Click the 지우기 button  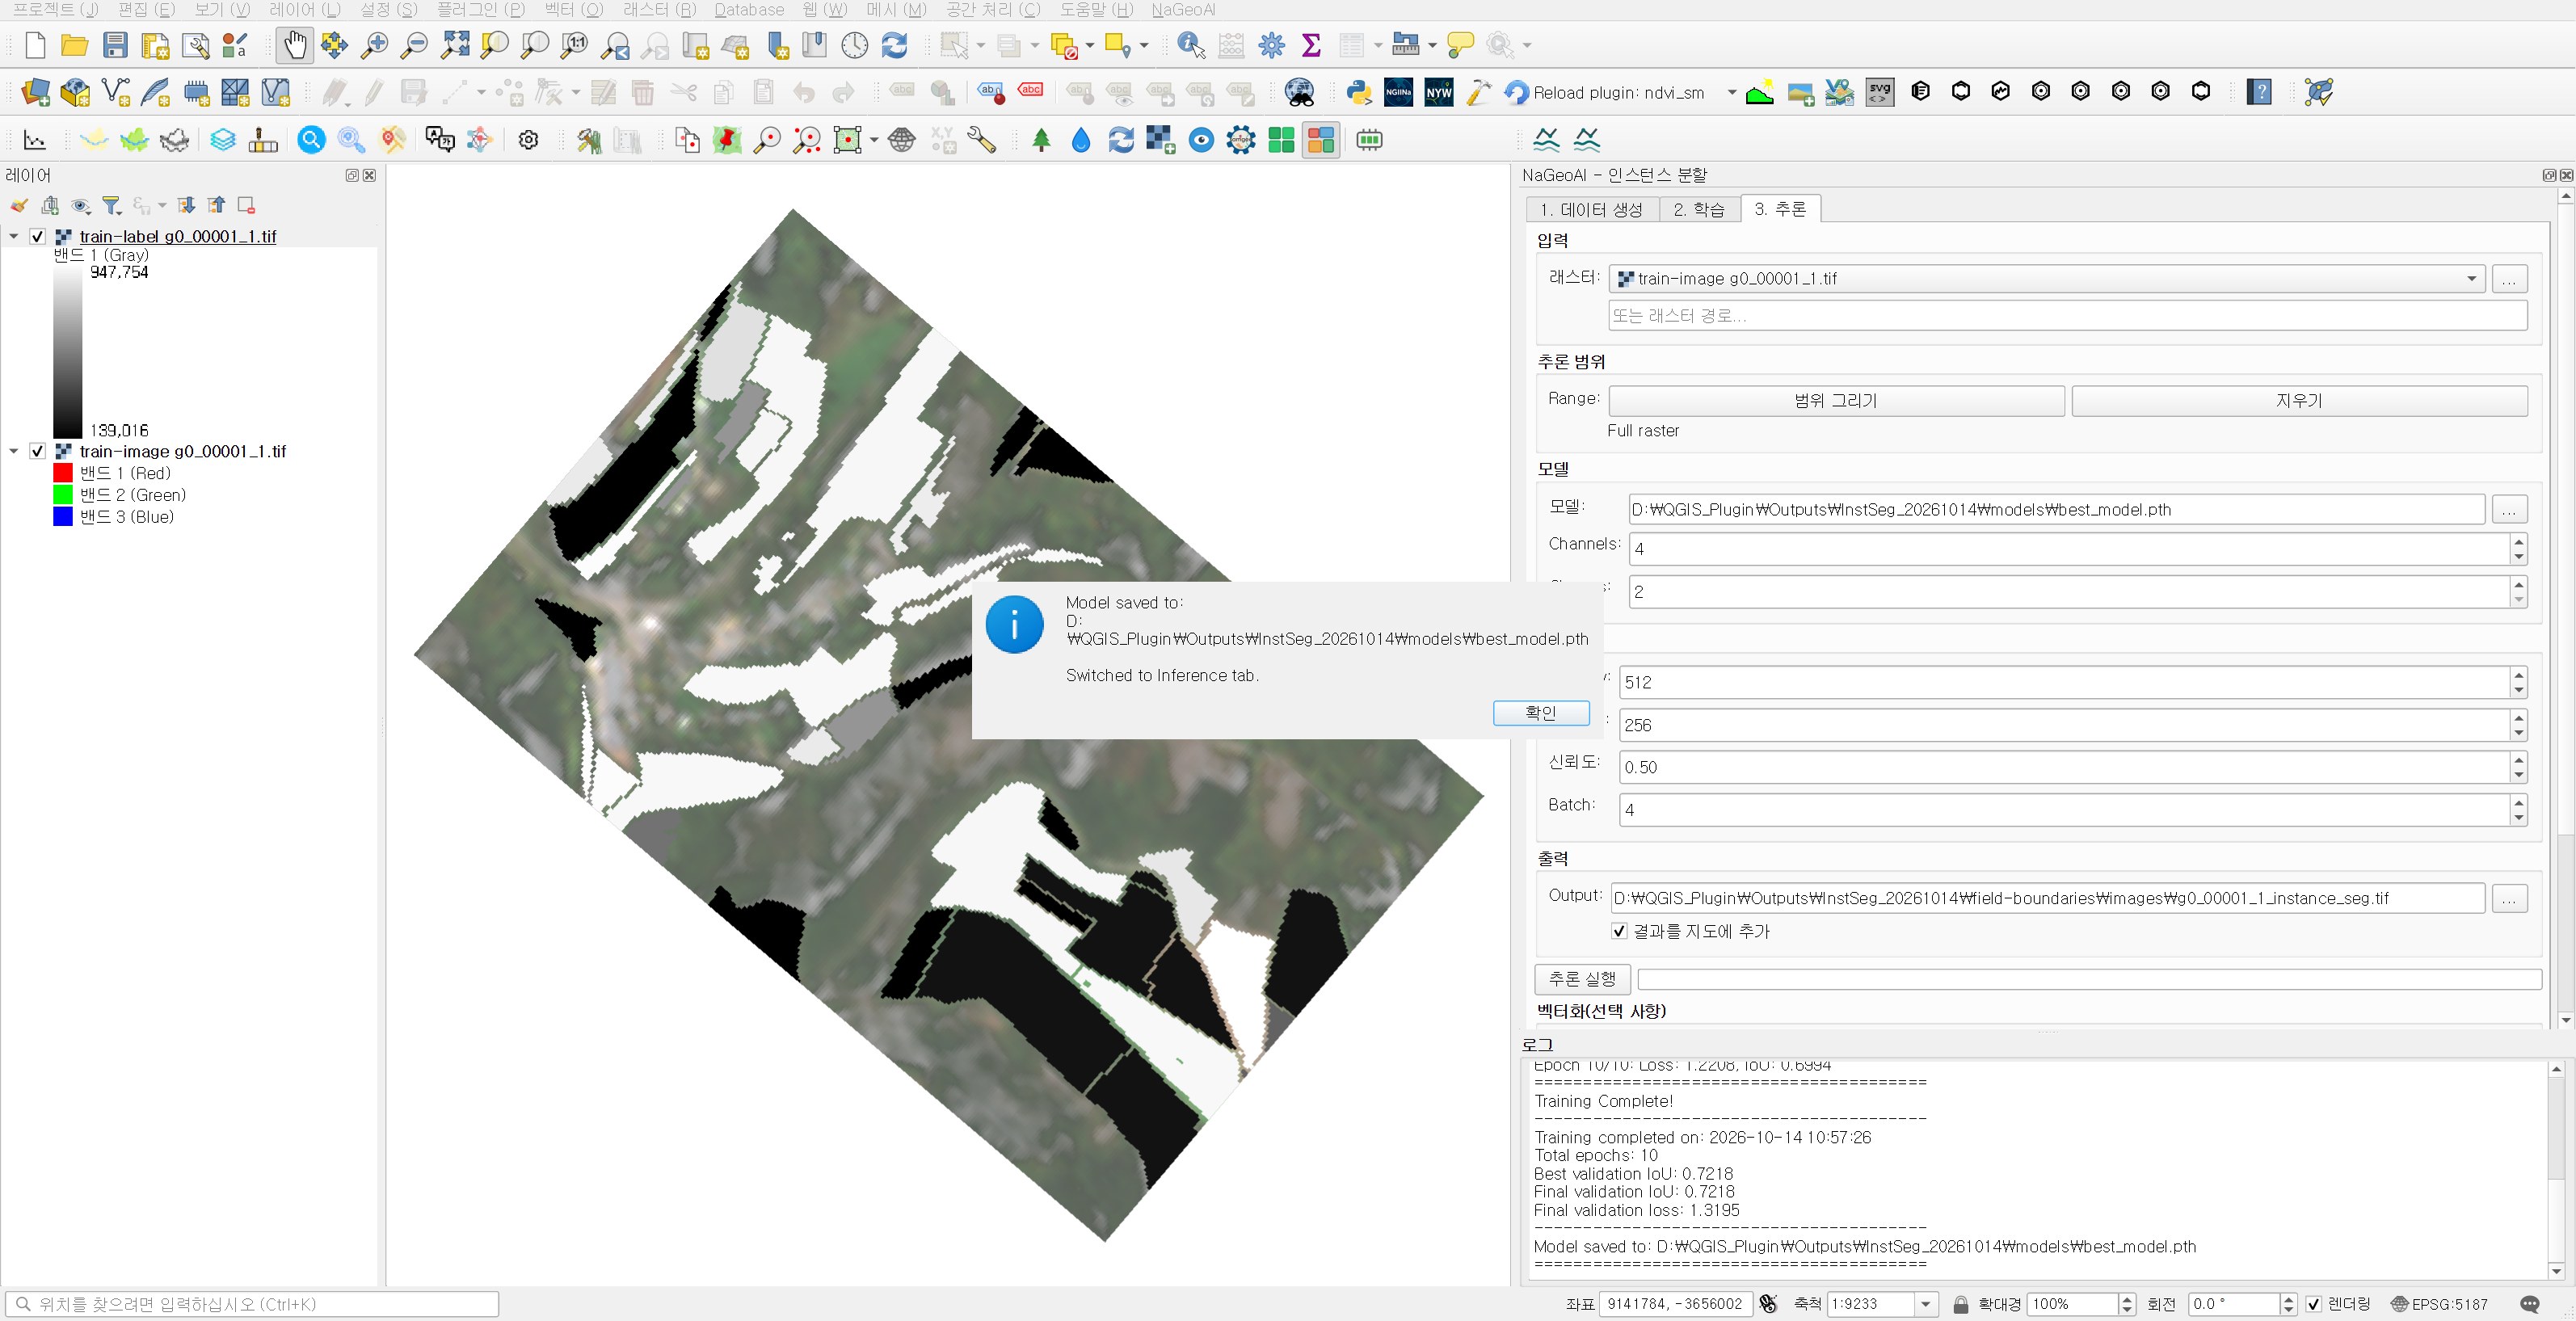[x=2299, y=401]
